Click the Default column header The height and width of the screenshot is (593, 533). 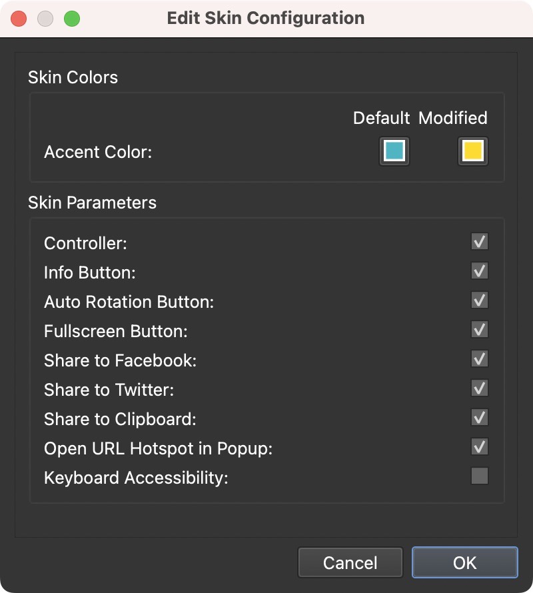381,118
